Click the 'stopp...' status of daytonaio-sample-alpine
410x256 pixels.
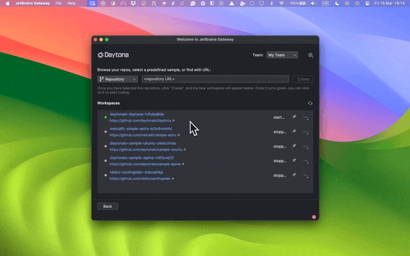[x=280, y=161]
